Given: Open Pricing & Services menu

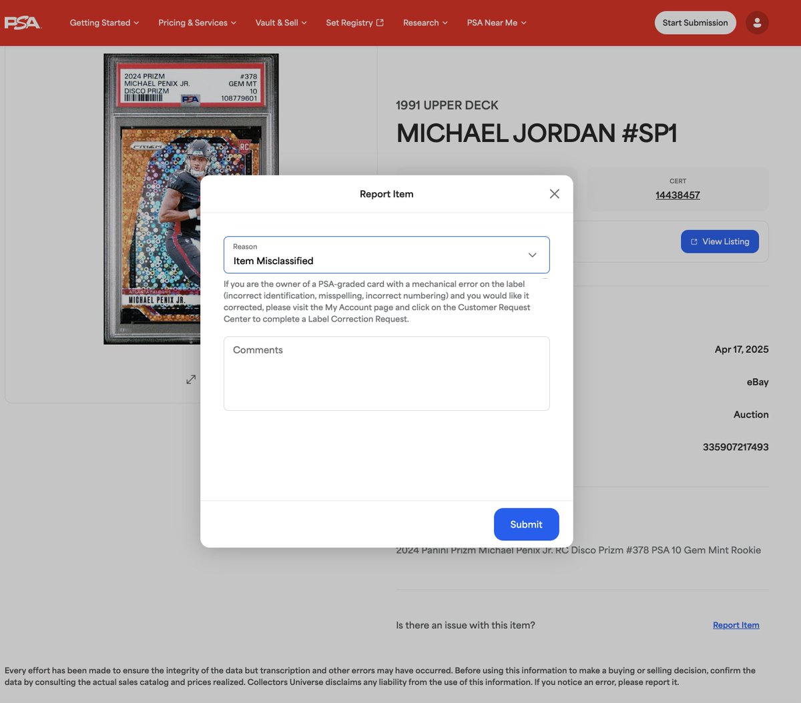Looking at the screenshot, I should 198,23.
